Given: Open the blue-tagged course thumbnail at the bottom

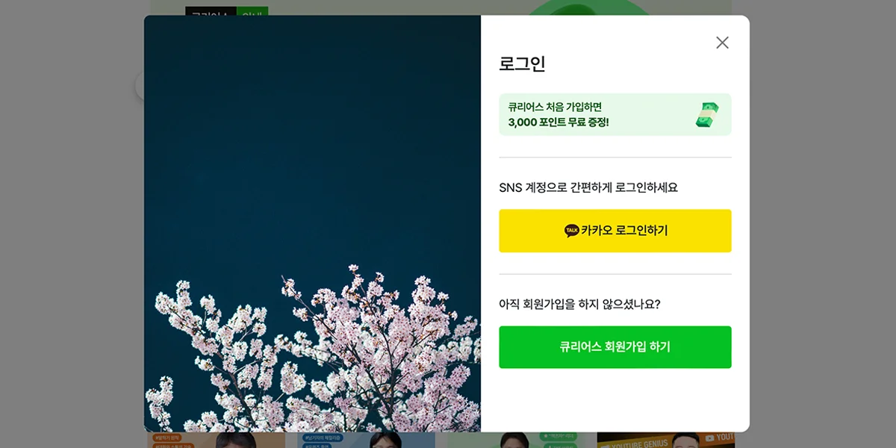Looking at the screenshot, I should pyautogui.click(x=366, y=441).
